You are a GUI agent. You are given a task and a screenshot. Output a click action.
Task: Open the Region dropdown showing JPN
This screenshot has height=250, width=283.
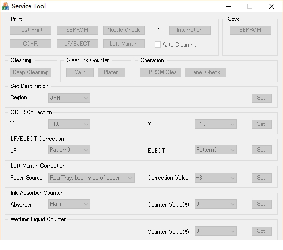(x=69, y=98)
